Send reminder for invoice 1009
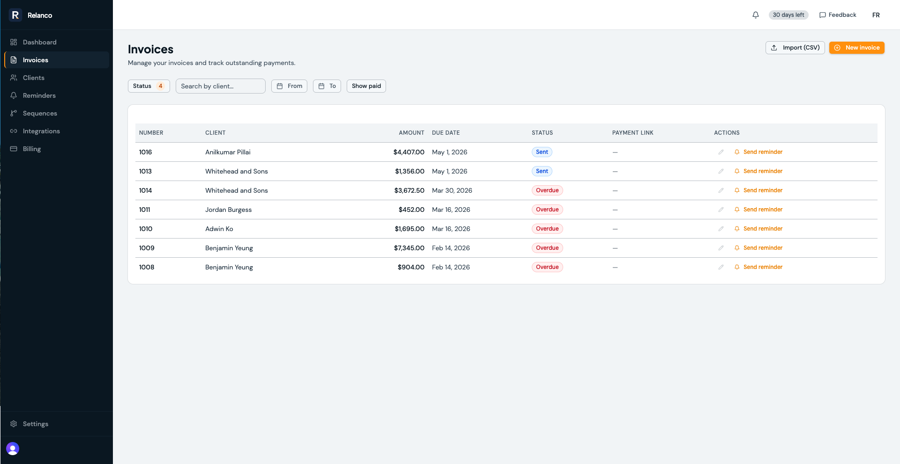Viewport: 900px width, 464px height. click(759, 248)
